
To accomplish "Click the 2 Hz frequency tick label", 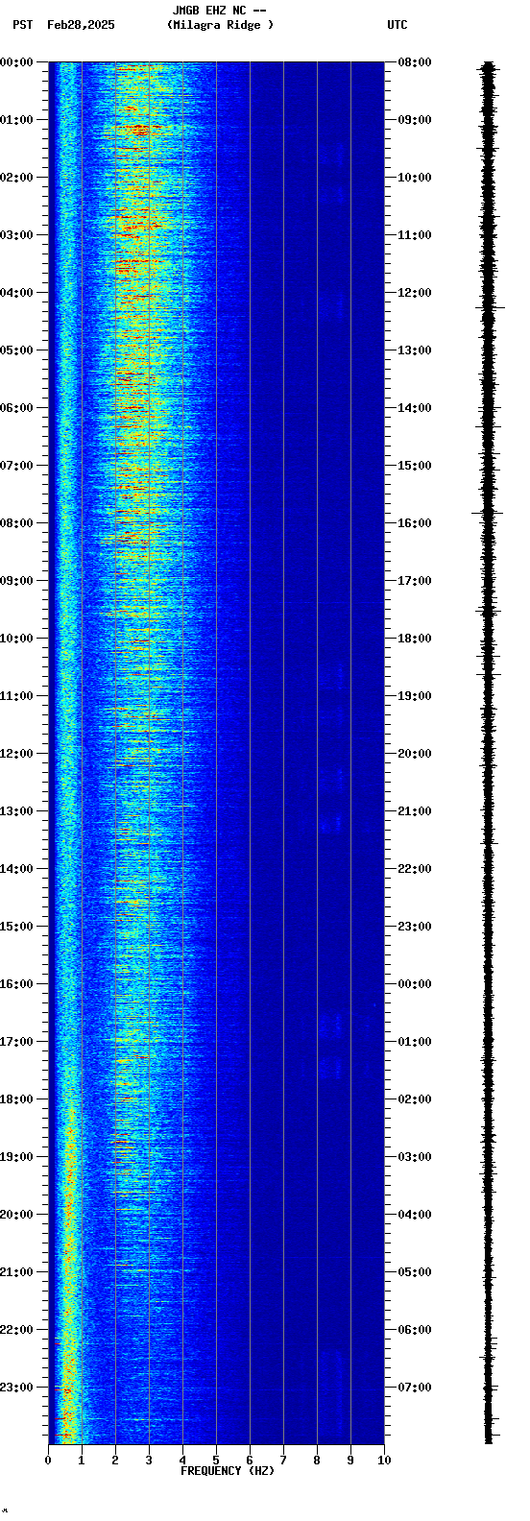I will [x=115, y=1461].
